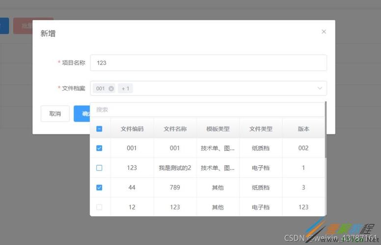
Task: Check the row with 文件编码 12
Action: pos(99,207)
